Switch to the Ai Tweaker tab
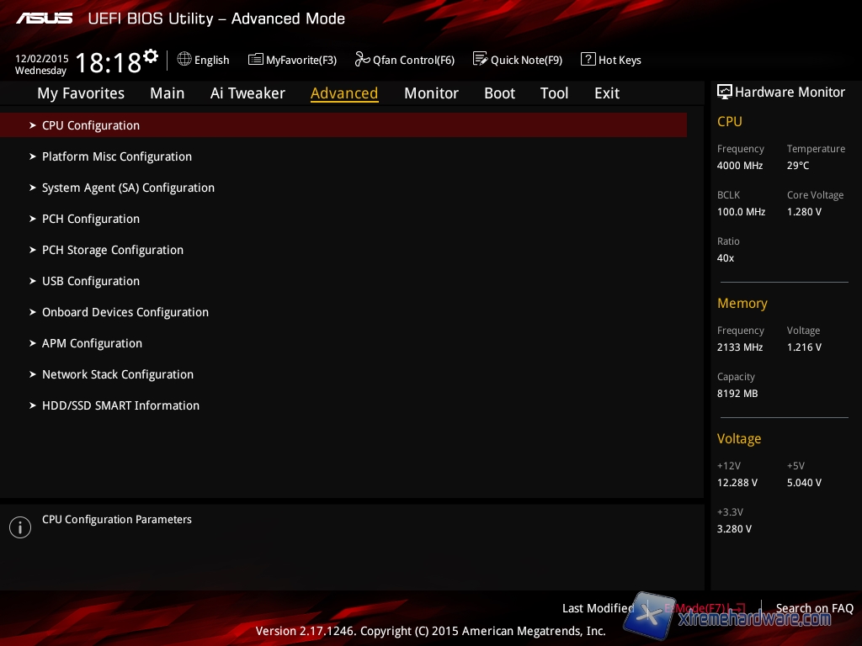Viewport: 862px width, 646px height. 247,93
